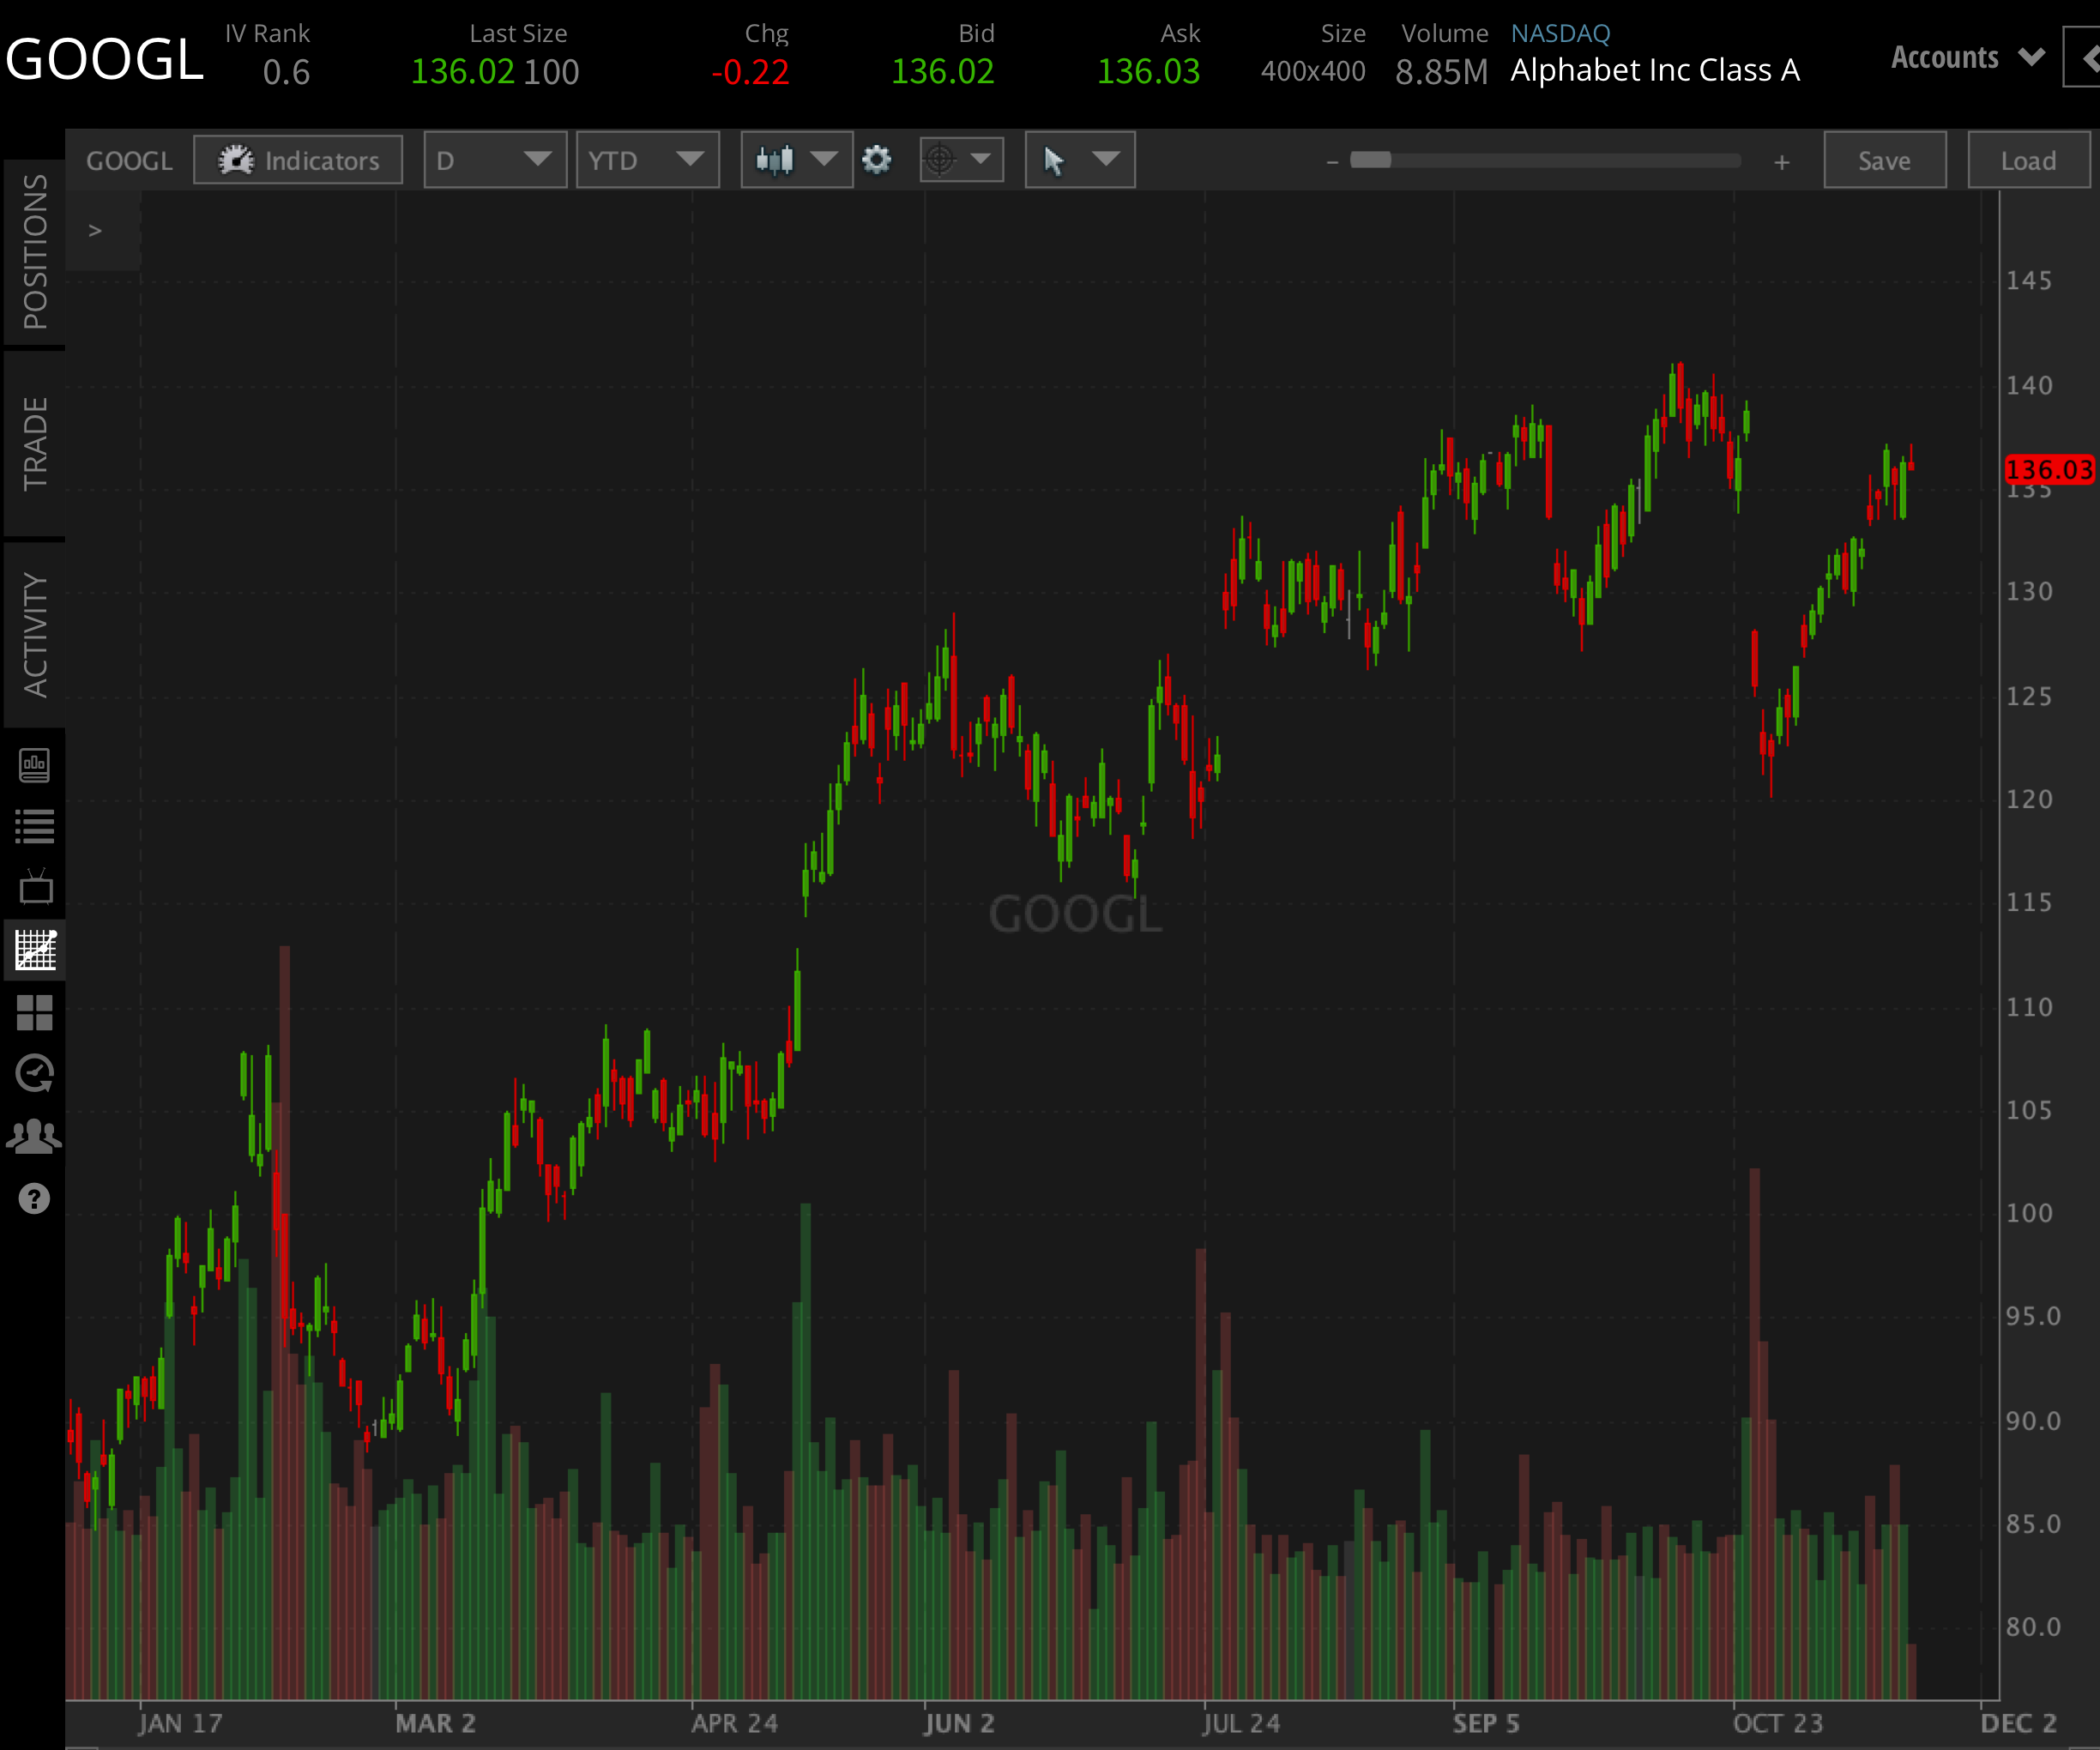Open the chart settings gear

coord(877,159)
